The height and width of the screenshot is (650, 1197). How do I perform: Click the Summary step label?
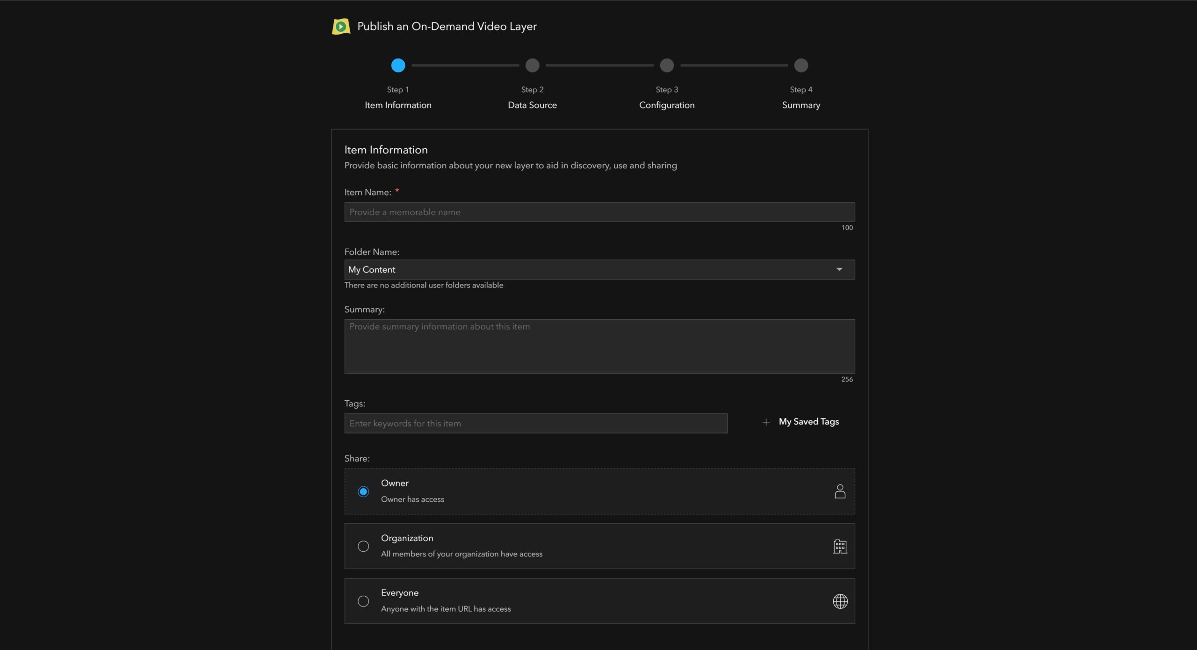[x=801, y=105]
